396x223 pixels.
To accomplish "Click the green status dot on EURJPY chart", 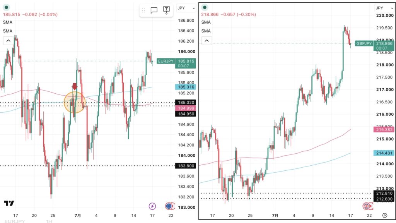I will (x=6, y=7).
